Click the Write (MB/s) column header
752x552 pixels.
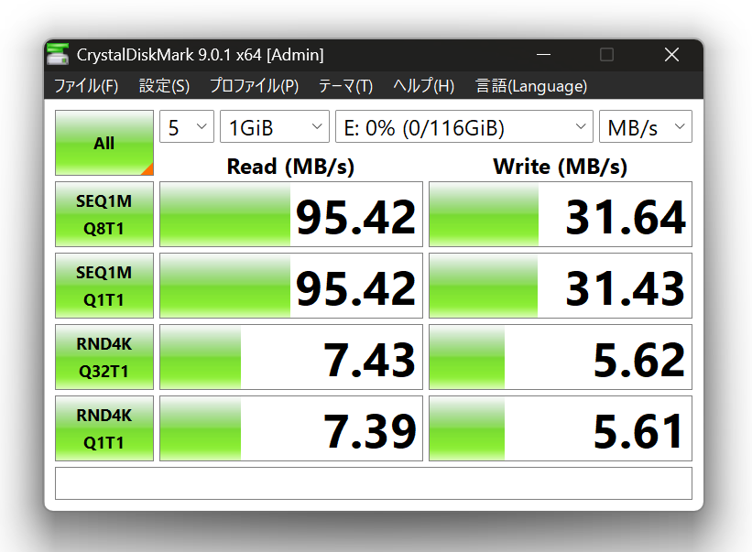coord(561,167)
